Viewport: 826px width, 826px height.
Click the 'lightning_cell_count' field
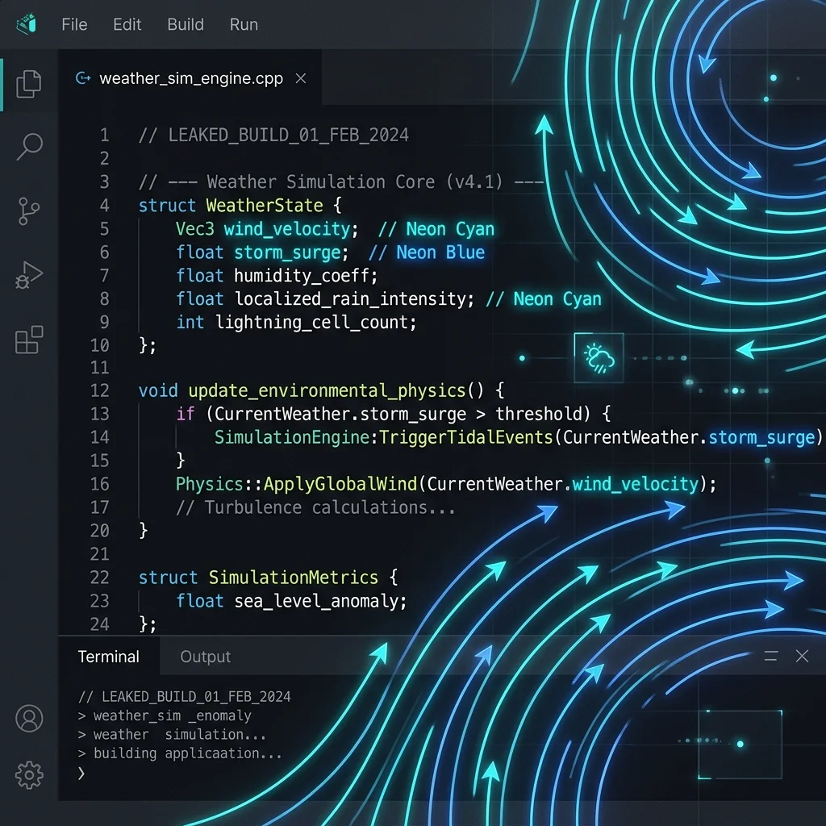(x=312, y=323)
